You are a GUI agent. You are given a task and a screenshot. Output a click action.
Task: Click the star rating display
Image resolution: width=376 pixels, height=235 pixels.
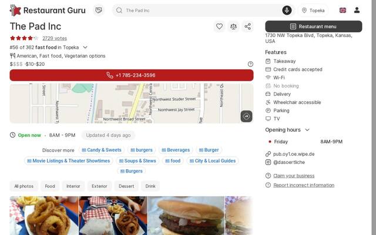click(24, 38)
